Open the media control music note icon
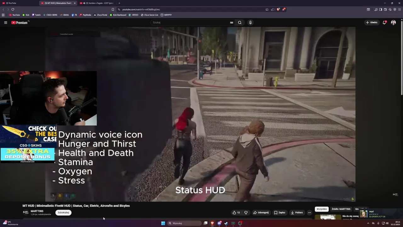The image size is (403, 227). coord(376,9)
